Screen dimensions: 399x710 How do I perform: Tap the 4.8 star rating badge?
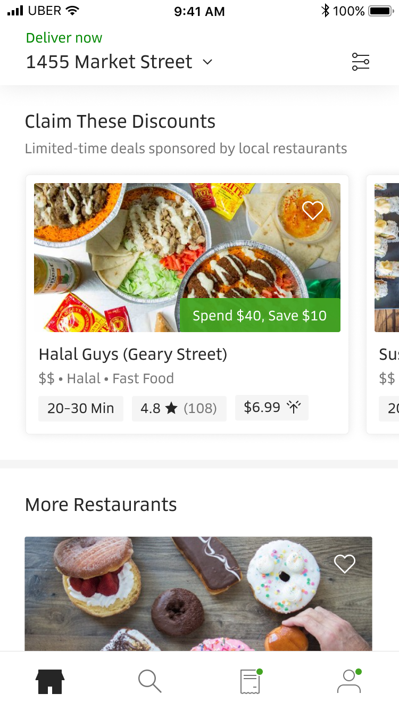(179, 408)
